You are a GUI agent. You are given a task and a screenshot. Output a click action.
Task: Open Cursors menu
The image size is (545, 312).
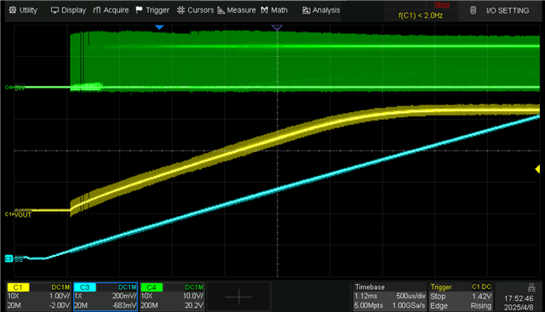(x=195, y=10)
